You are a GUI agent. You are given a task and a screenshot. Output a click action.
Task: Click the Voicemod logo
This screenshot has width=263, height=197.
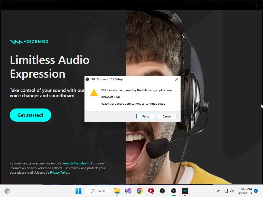pyautogui.click(x=29, y=42)
